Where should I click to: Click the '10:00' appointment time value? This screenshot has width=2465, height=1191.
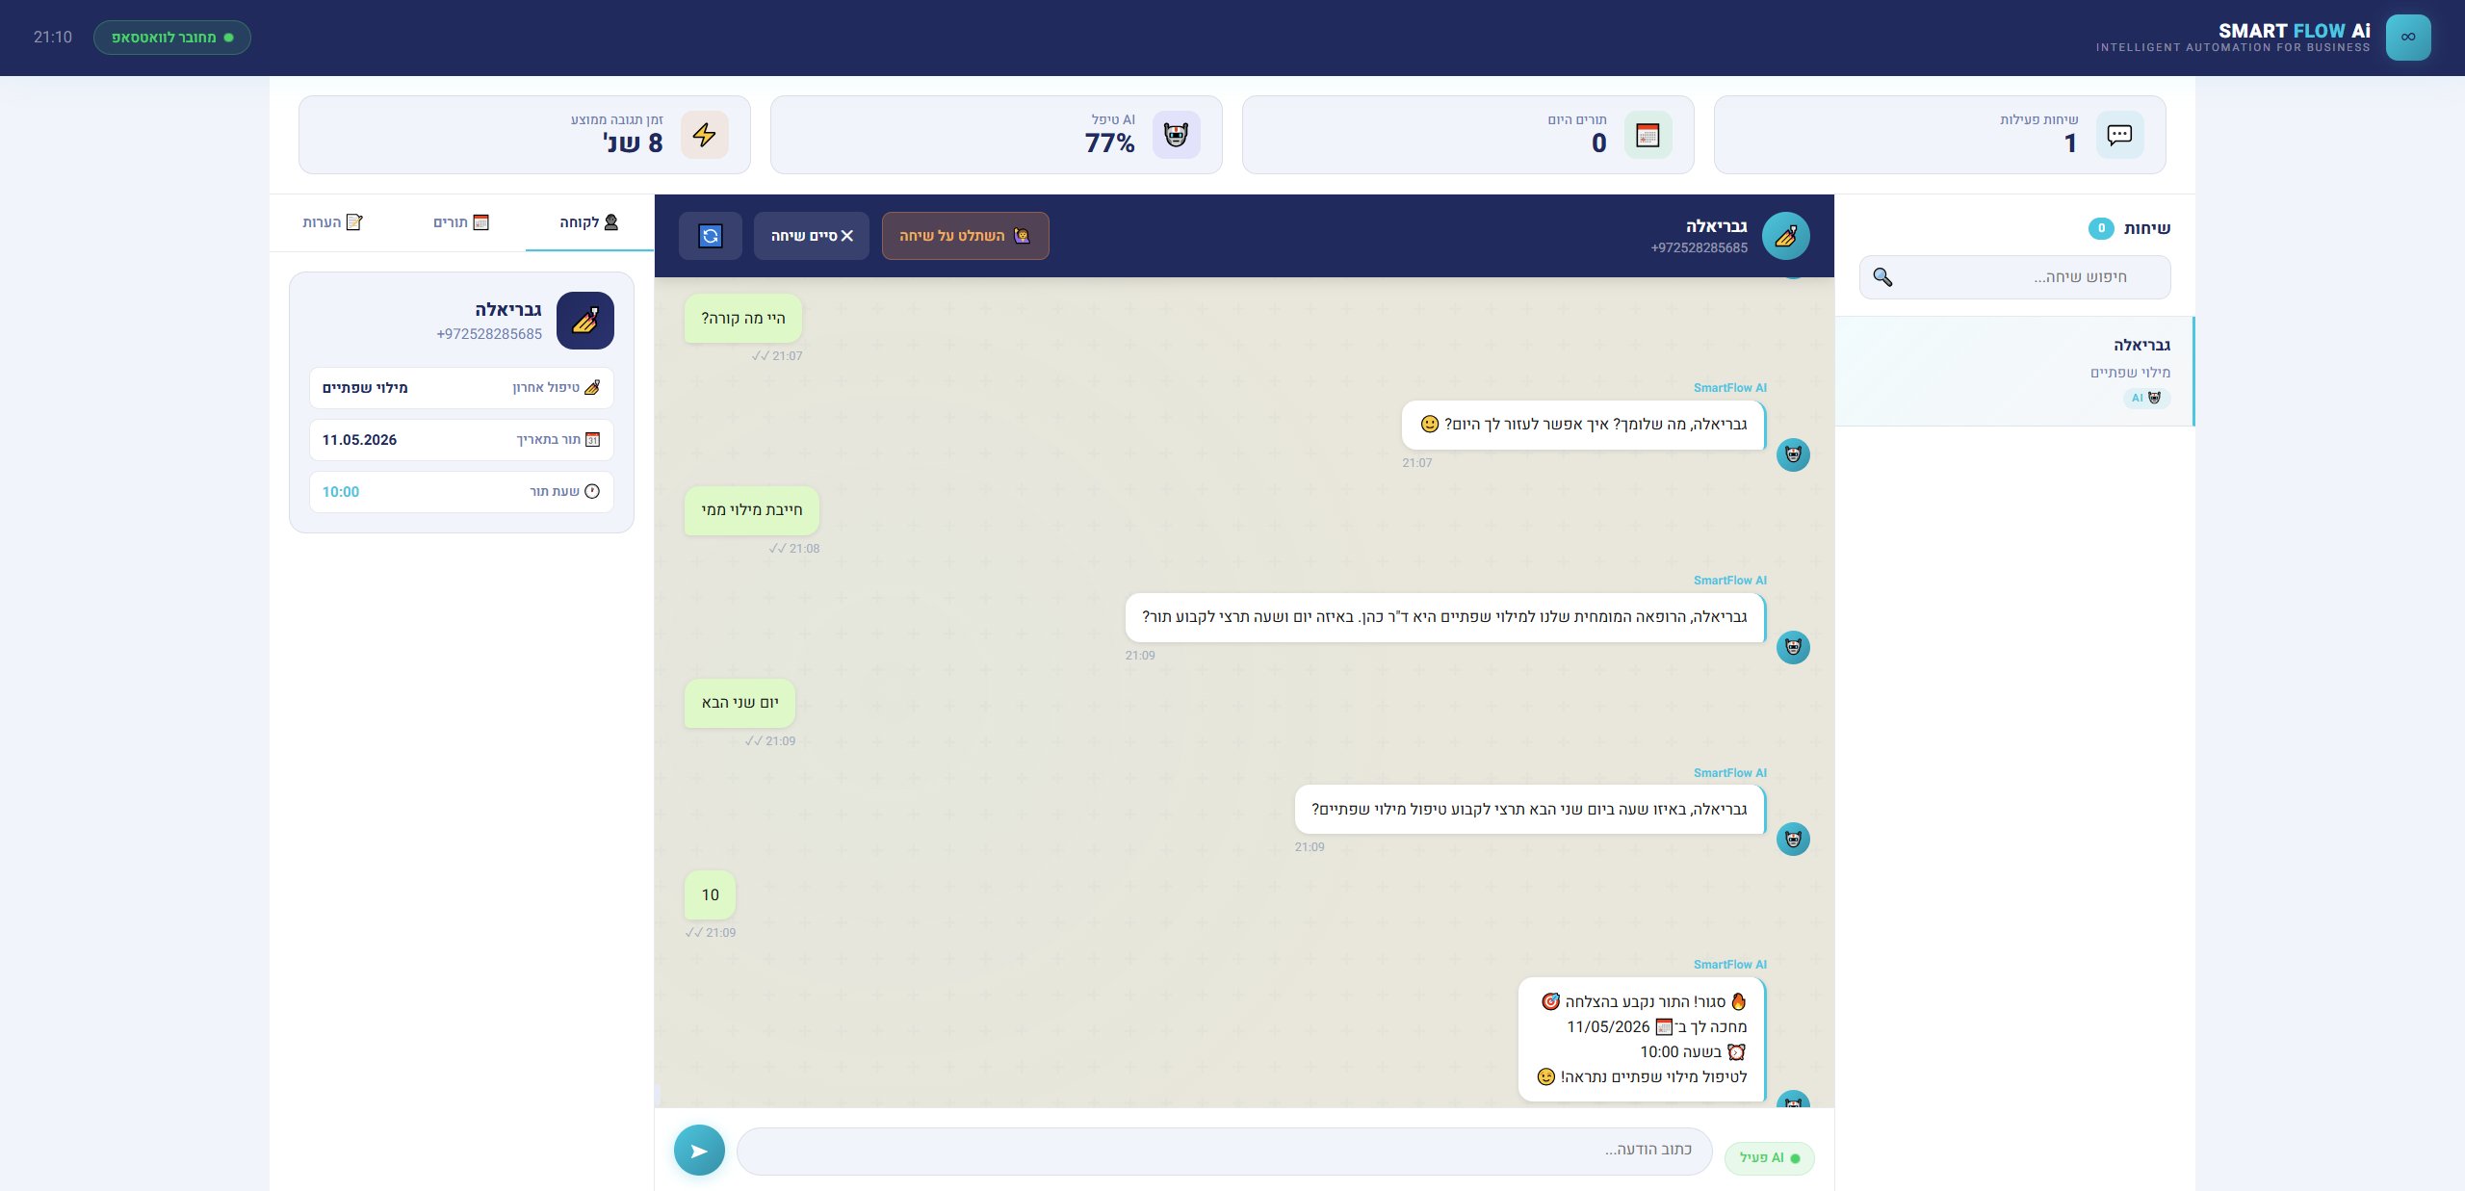click(340, 492)
